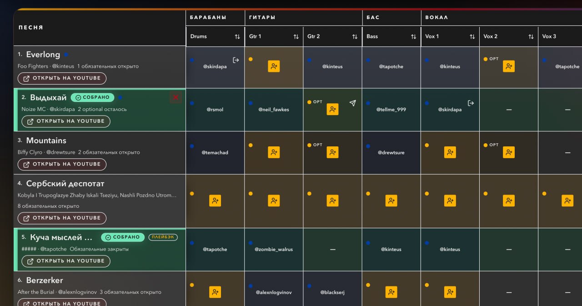Click ГИТАРЫ group header
This screenshot has width=582, height=306.
(262, 17)
